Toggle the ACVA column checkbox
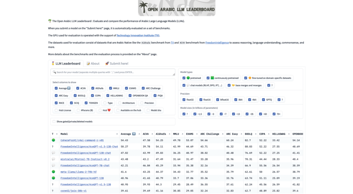Viewport: 353px width, 194px height. [78, 88]
